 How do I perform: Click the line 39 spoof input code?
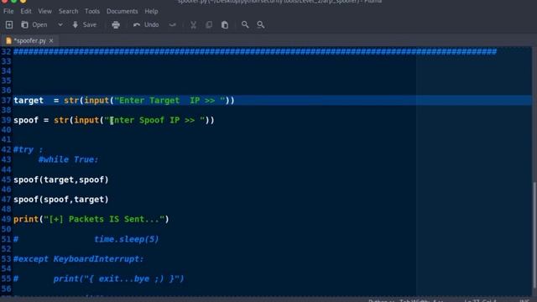tap(114, 120)
